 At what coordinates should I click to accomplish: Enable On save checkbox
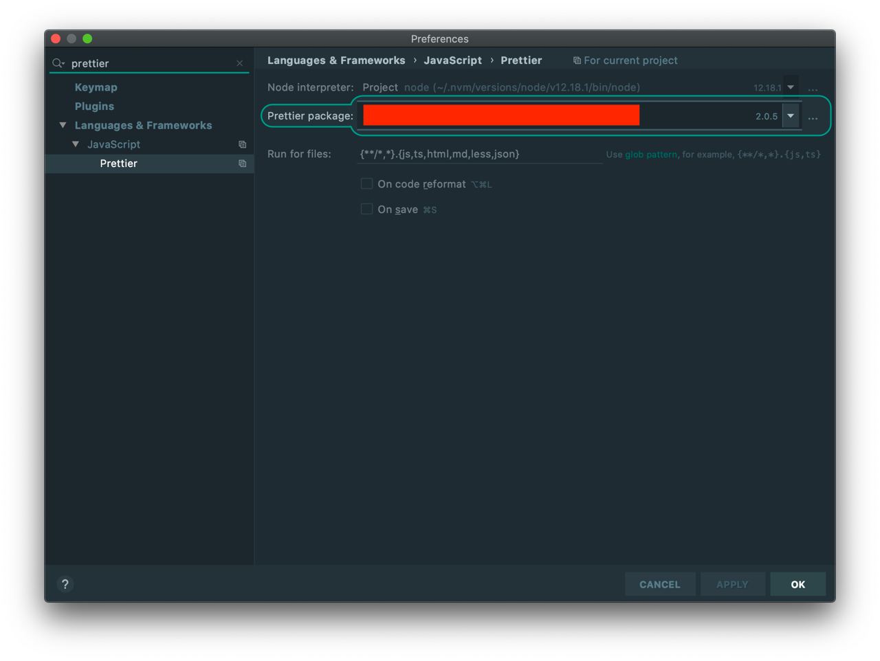click(x=366, y=209)
